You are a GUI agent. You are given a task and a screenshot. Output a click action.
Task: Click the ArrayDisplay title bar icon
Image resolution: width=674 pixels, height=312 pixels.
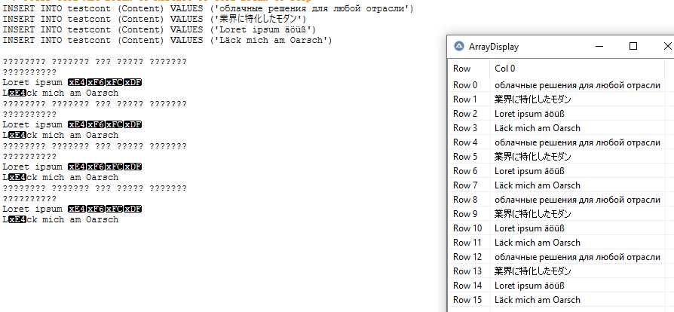coord(459,47)
